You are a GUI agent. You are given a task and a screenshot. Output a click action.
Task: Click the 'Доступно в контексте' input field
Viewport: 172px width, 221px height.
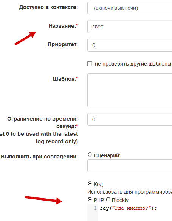130,8
